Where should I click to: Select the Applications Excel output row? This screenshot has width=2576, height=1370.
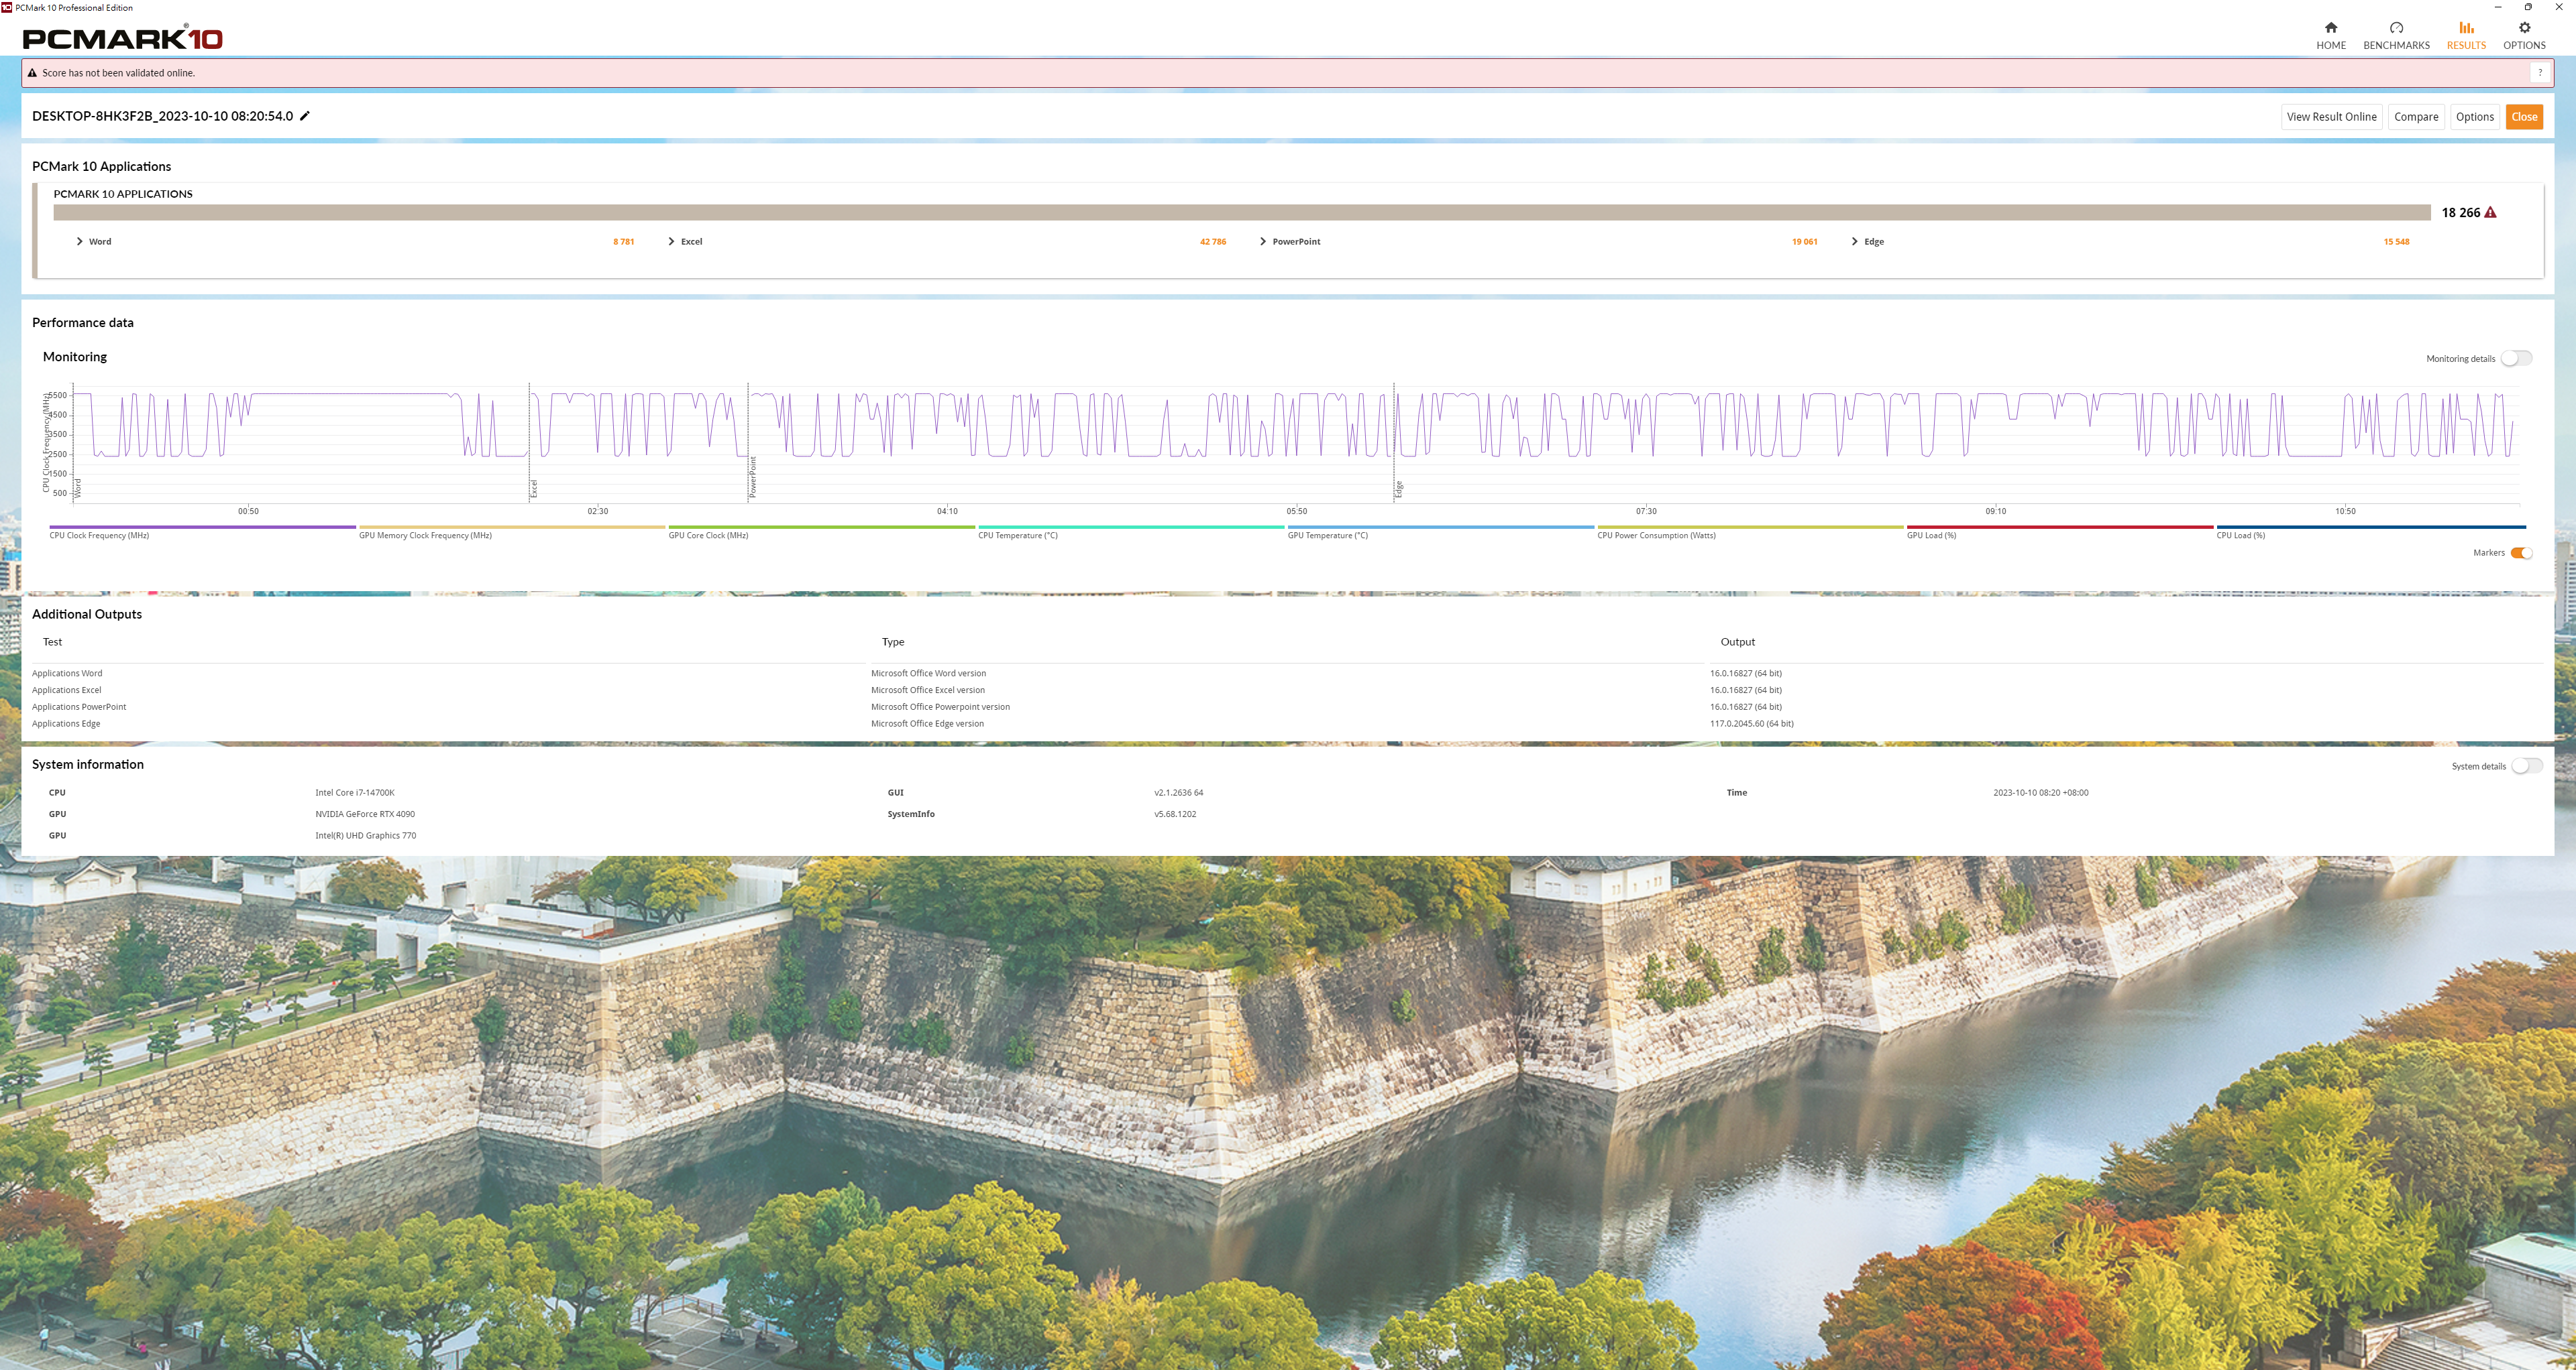click(1287, 690)
